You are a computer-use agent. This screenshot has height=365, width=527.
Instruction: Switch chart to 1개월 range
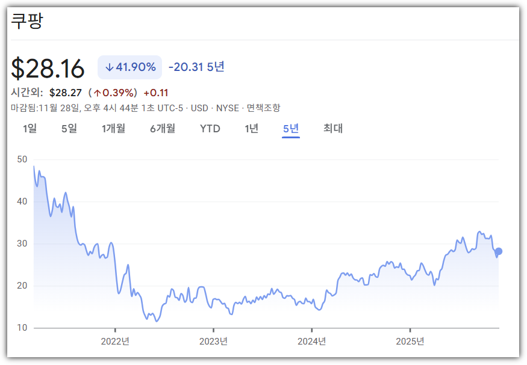[114, 129]
